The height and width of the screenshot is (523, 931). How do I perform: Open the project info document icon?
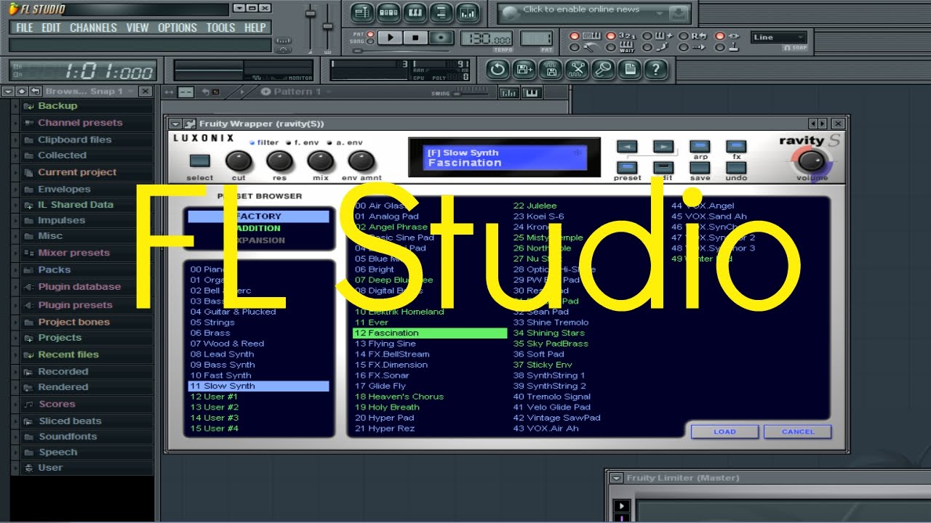tap(629, 70)
